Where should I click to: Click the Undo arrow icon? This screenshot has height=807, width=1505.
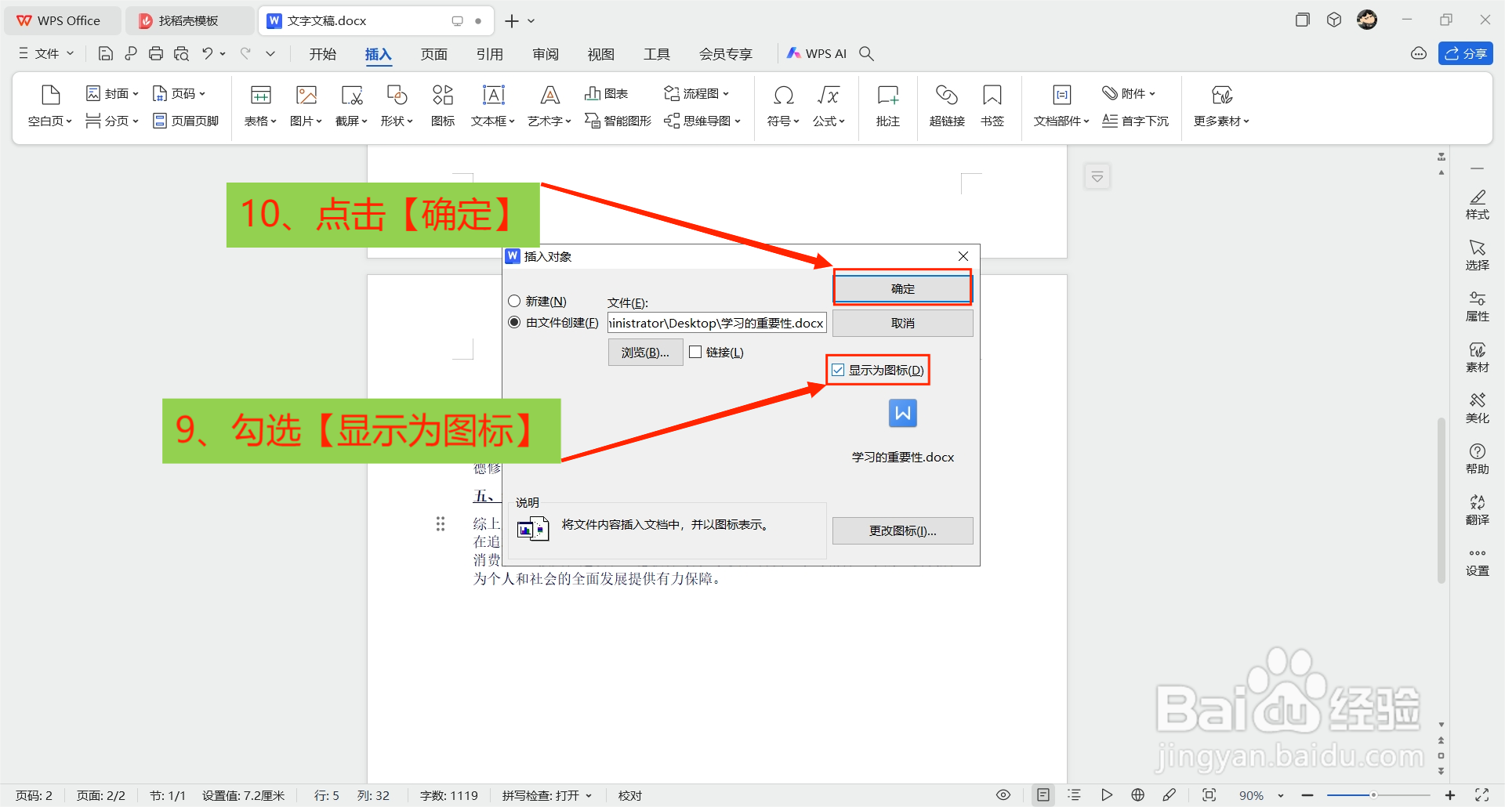207,53
